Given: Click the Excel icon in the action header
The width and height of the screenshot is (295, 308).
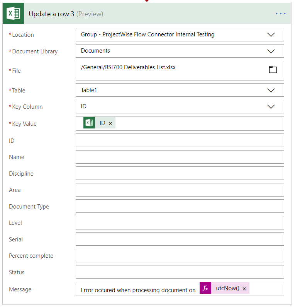Looking at the screenshot, I should [x=14, y=14].
